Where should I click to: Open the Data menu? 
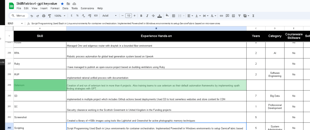(65, 8)
